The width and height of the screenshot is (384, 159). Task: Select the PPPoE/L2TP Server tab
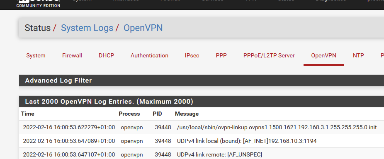269,56
